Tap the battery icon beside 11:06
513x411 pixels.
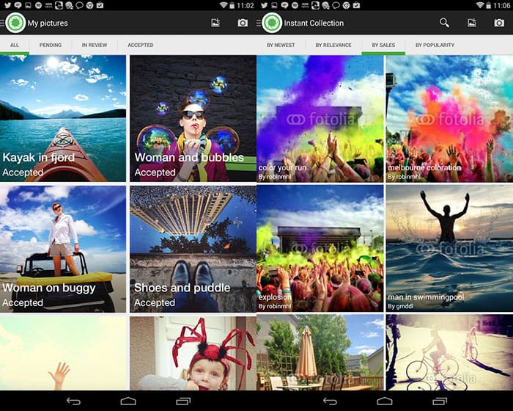click(489, 5)
